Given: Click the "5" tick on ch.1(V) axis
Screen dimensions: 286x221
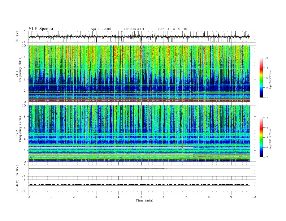Looking at the screenshot, I should [x=25, y=31].
